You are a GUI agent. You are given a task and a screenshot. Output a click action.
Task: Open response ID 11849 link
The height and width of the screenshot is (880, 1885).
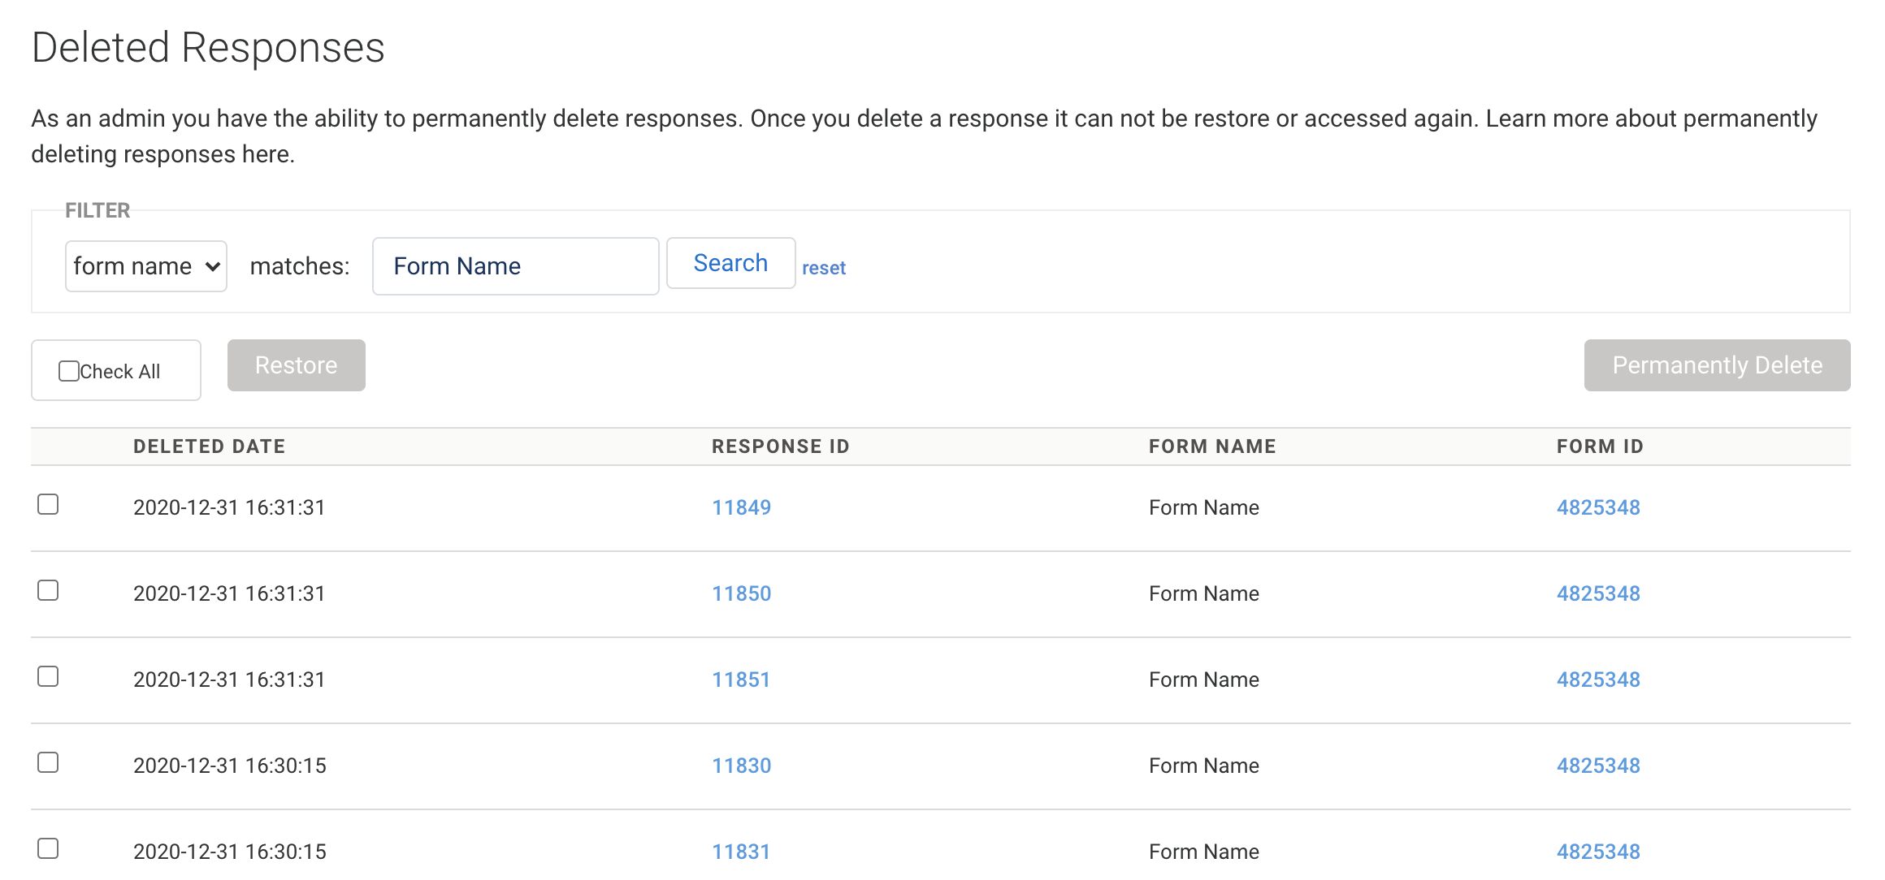click(741, 507)
